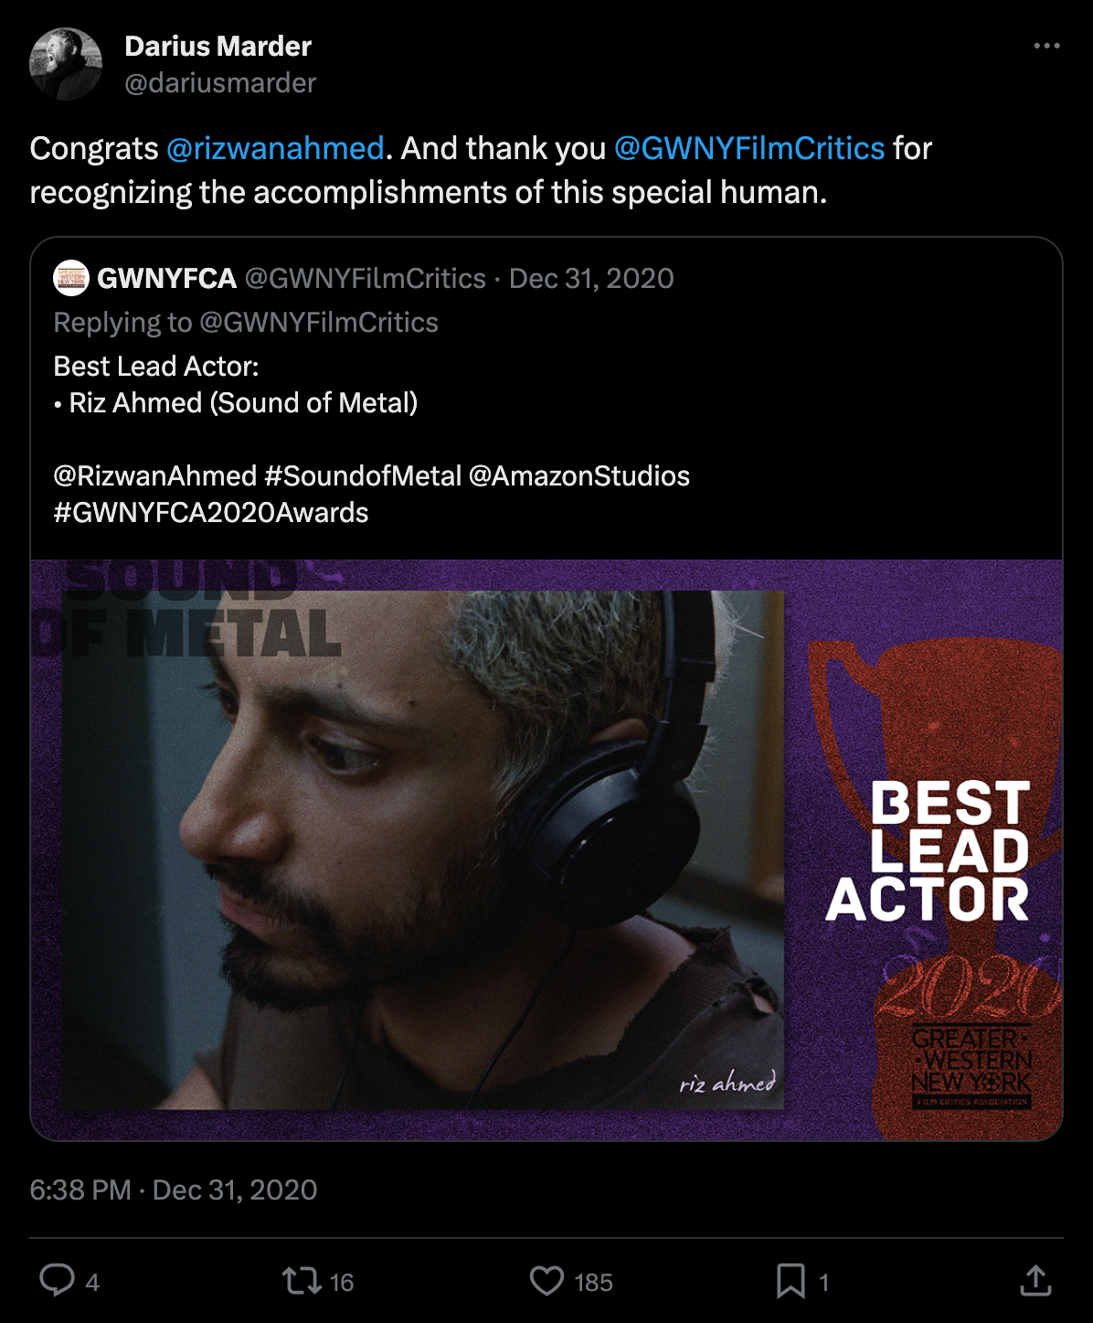Open the @GWNYFilmCritics mention in tweet text
This screenshot has width=1093, height=1323.
pyautogui.click(x=749, y=148)
